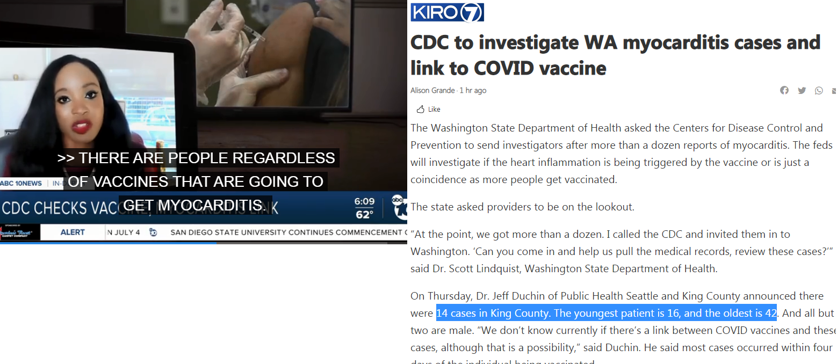Click the KIRO 7 logo

click(448, 12)
